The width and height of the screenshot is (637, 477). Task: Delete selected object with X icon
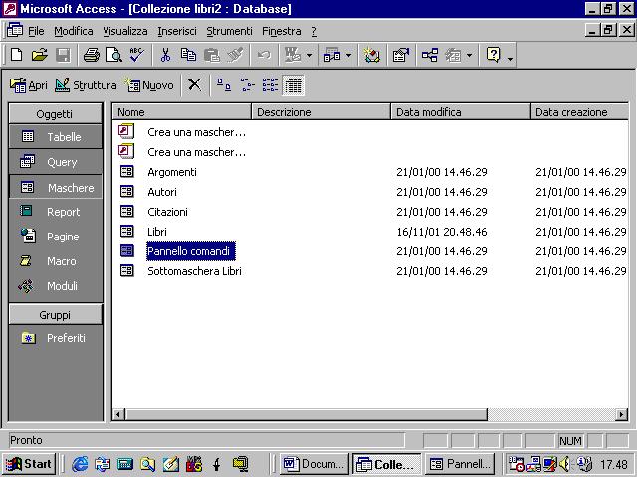pos(195,84)
